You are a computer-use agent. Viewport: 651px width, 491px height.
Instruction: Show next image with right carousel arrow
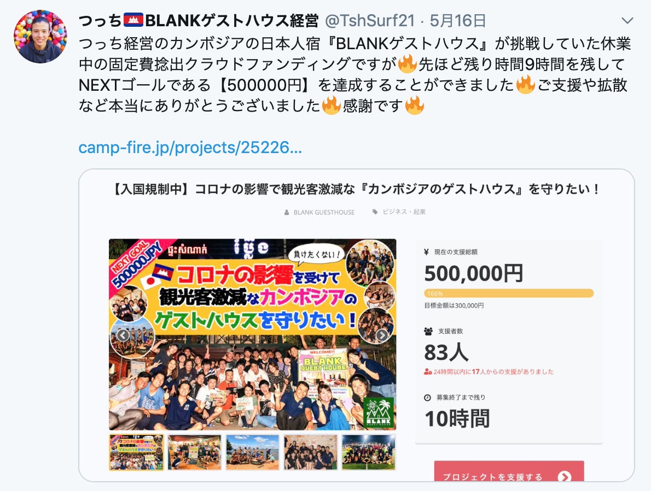pos(382,335)
